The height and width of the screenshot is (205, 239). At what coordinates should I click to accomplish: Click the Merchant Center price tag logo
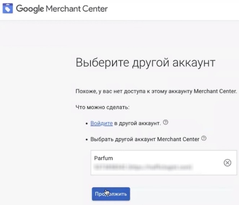tap(7, 8)
